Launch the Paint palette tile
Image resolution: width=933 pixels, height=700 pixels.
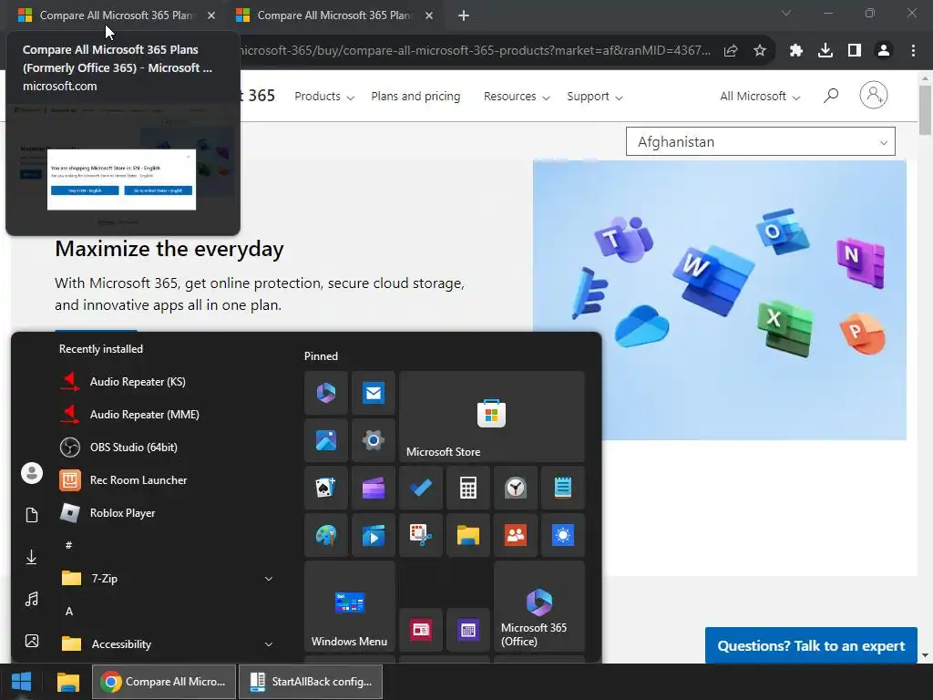(x=326, y=535)
